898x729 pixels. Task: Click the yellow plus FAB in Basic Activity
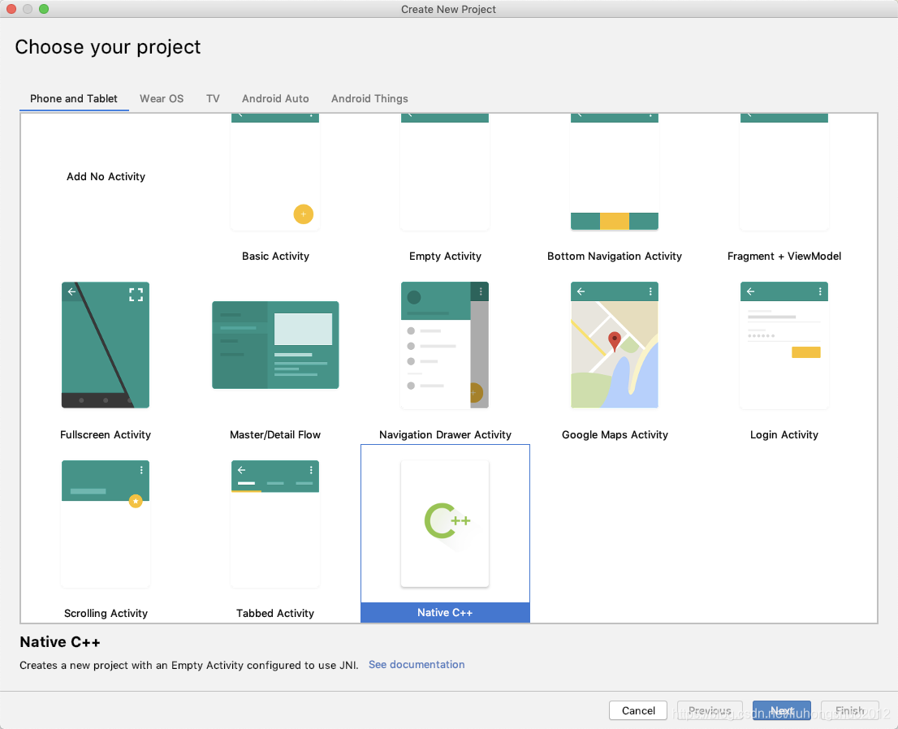304,214
